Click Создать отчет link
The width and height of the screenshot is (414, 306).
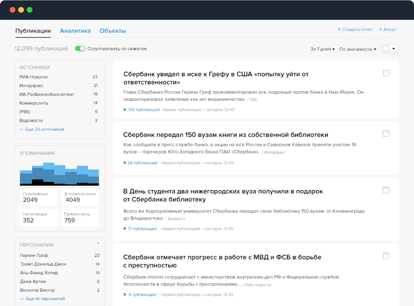[355, 29]
